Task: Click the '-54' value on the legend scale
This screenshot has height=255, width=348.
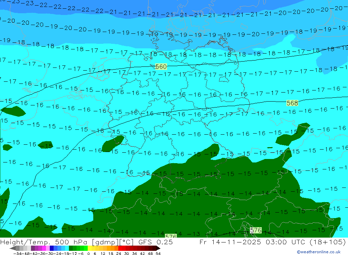Action: 17,254
